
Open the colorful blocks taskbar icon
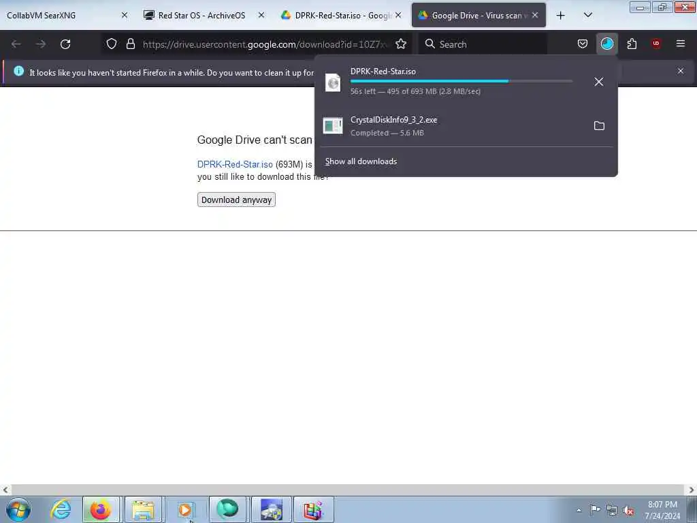(x=313, y=509)
